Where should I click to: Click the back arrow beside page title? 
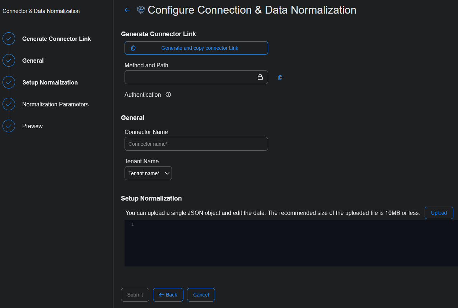coord(127,10)
